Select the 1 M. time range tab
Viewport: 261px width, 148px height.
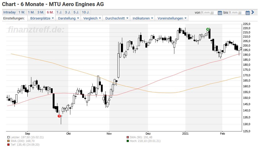click(x=31, y=12)
